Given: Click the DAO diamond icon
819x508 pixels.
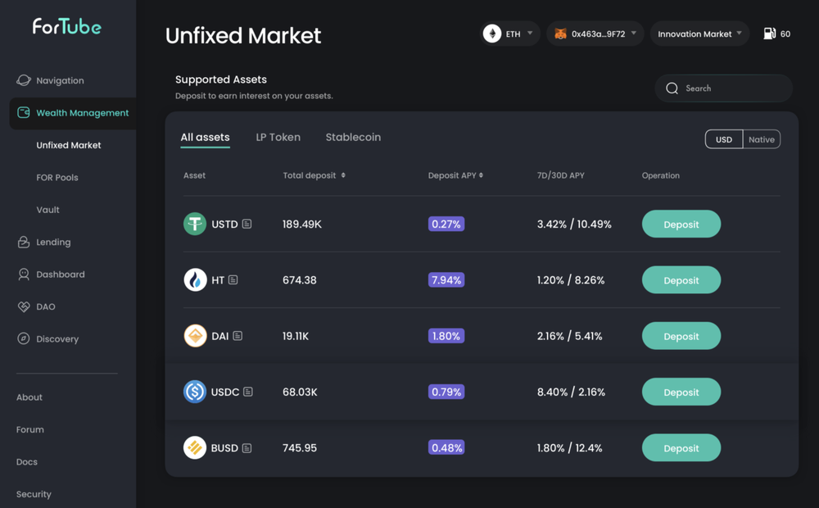Looking at the screenshot, I should tap(24, 306).
